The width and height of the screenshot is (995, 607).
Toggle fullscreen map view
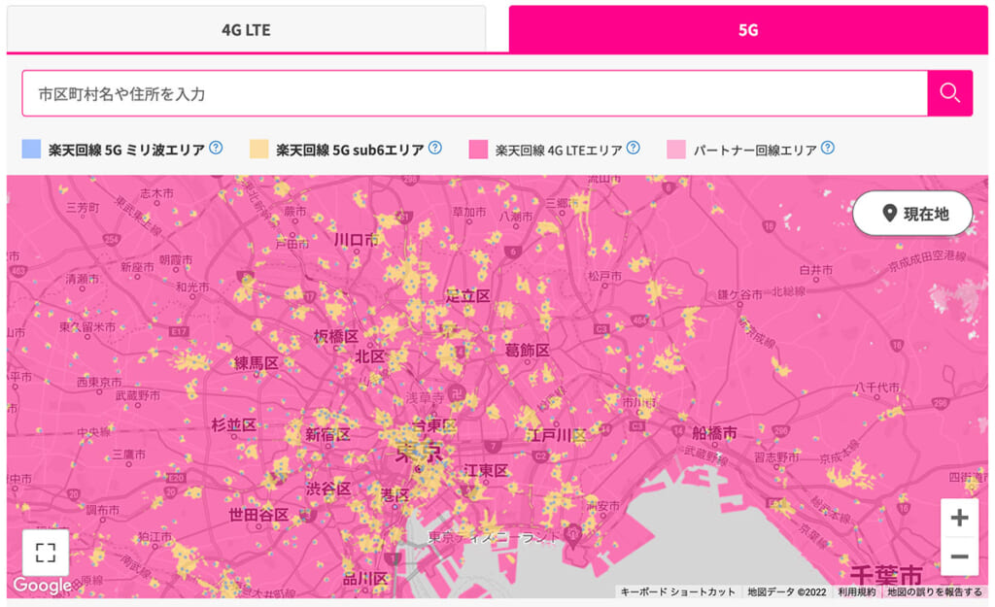point(46,553)
